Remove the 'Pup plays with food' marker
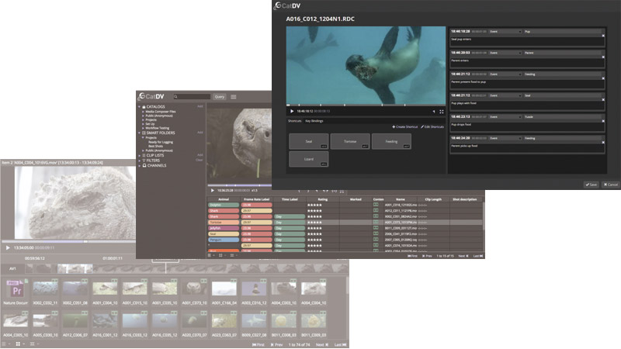The image size is (621, 349). click(603, 100)
